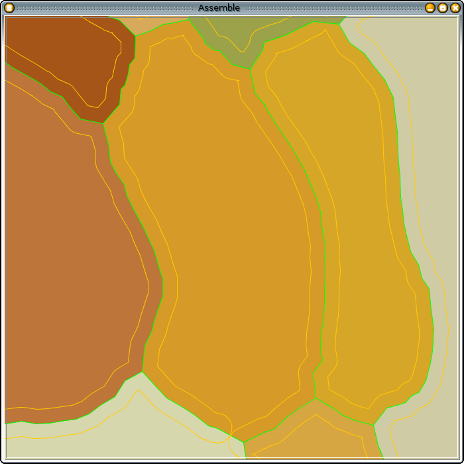464x464 pixels.
Task: Click junction of brown, orange and pale-green regions
Action: pyautogui.click(x=142, y=371)
